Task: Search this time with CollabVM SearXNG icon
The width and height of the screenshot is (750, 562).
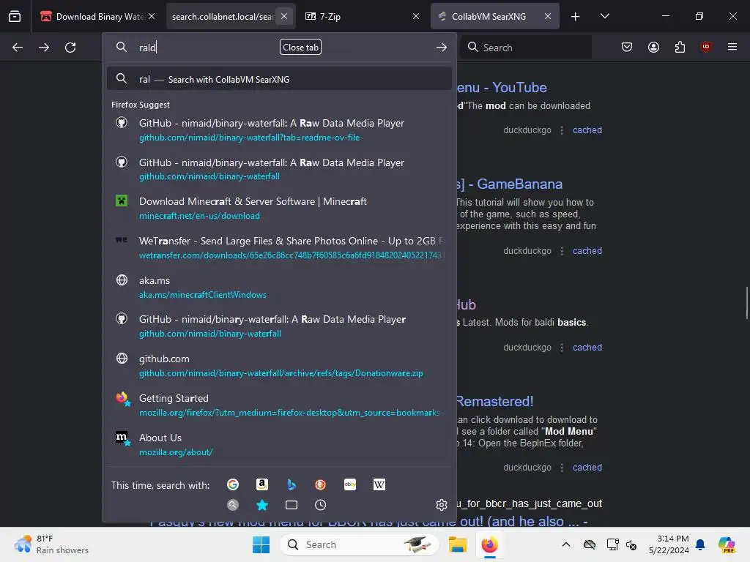Action: click(233, 505)
